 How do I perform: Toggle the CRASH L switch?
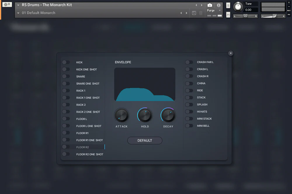click(x=189, y=69)
